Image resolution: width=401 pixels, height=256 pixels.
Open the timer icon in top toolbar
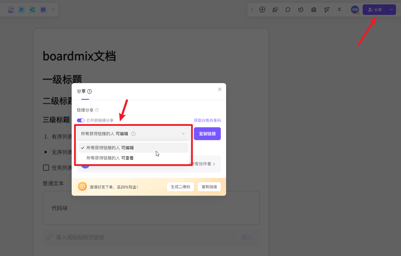click(301, 10)
